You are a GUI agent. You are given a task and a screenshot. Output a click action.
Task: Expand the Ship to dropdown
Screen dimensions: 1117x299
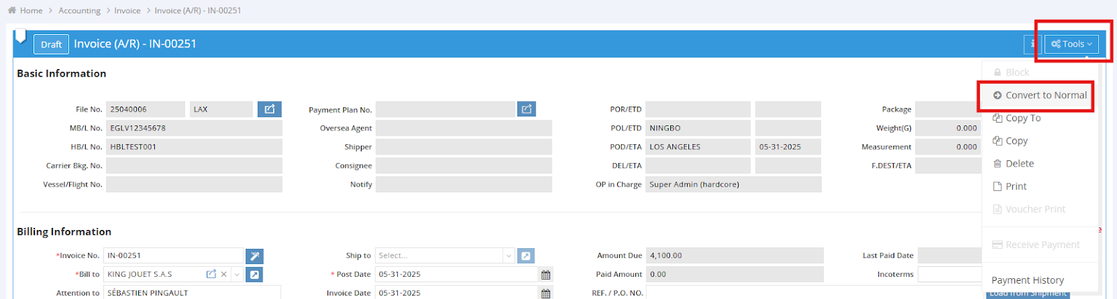[508, 256]
